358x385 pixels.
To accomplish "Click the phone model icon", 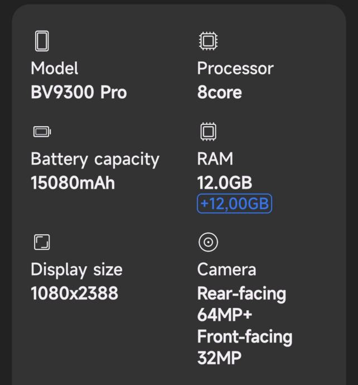I will coord(42,41).
